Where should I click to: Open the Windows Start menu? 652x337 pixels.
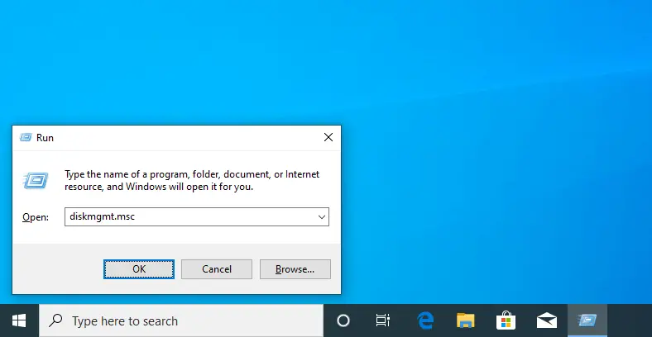[19, 320]
